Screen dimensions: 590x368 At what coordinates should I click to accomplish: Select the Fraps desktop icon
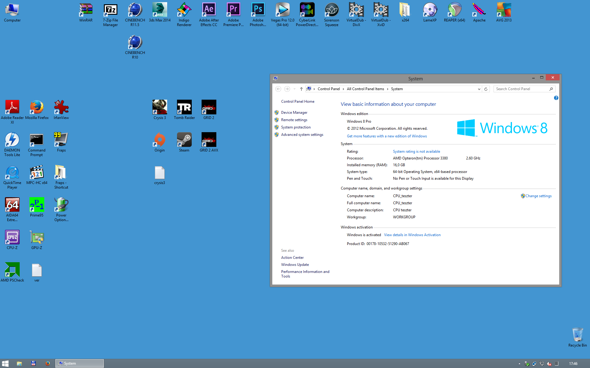point(61,142)
